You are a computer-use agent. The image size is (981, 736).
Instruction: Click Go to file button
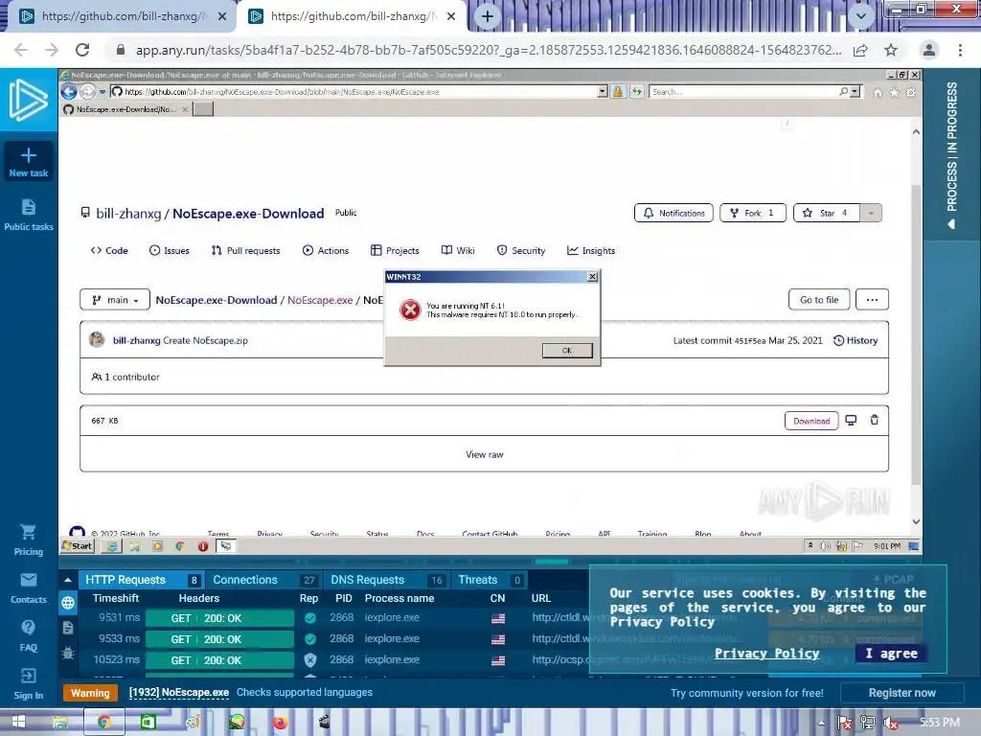tap(819, 300)
